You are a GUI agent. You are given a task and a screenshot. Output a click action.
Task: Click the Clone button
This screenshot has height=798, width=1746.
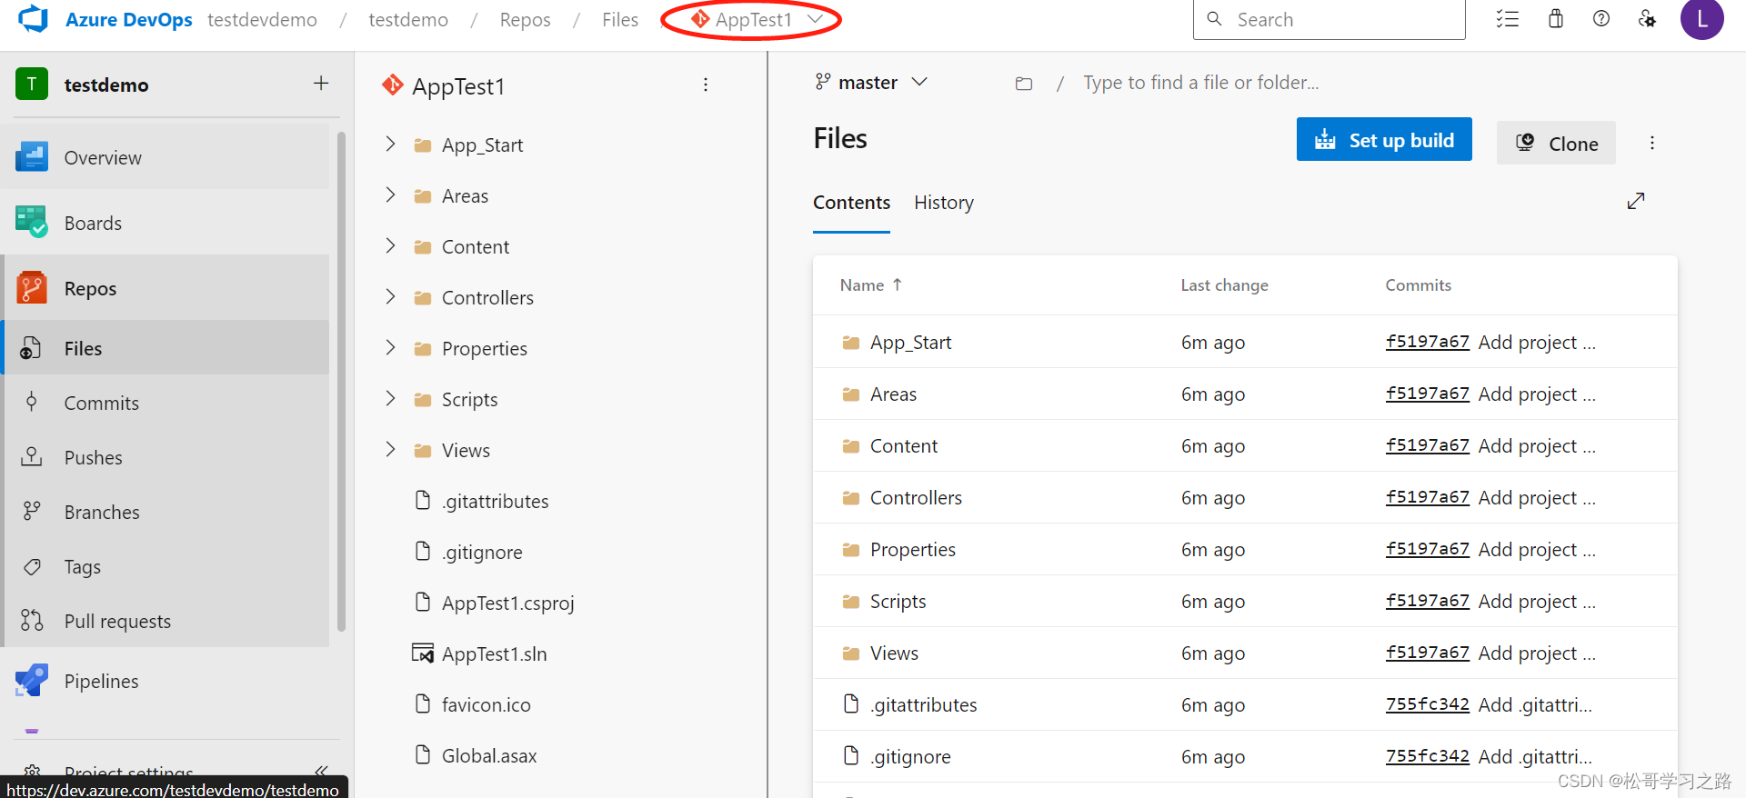pyautogui.click(x=1556, y=143)
